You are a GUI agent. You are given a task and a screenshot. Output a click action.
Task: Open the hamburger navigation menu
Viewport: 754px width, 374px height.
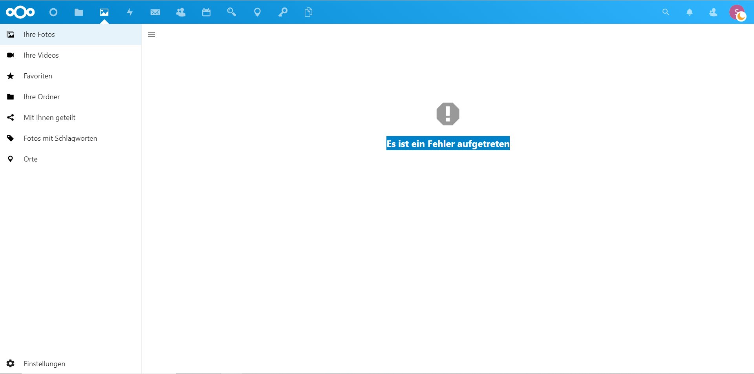pos(152,34)
